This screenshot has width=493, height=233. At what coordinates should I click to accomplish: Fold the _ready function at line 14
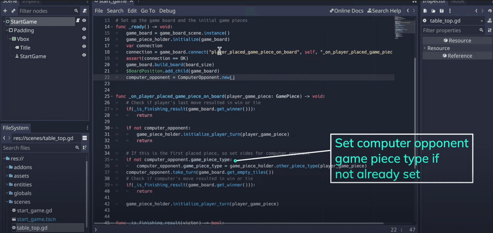111,27
